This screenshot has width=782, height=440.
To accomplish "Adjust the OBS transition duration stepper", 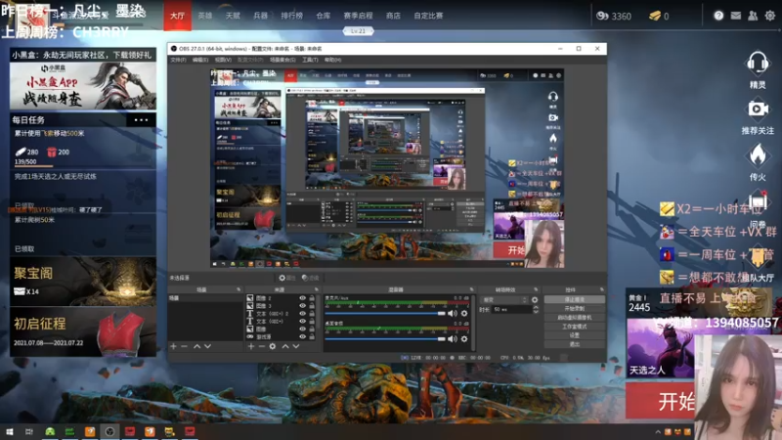I will pos(536,310).
